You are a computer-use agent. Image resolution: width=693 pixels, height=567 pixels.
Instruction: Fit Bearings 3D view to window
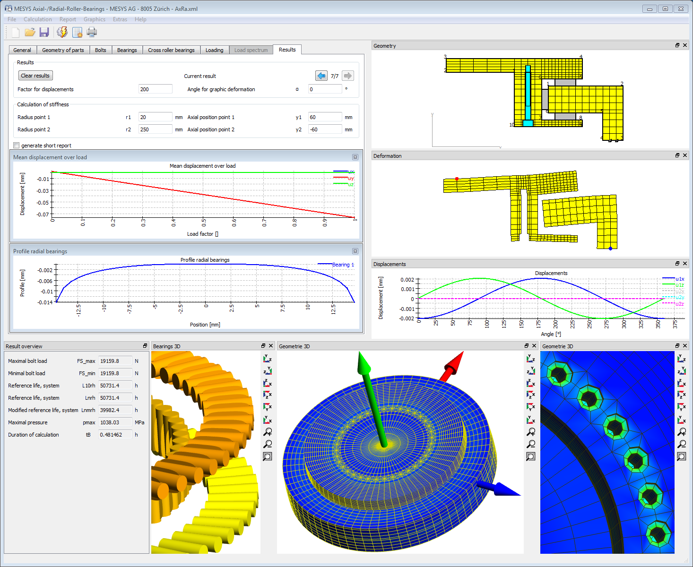pyautogui.click(x=268, y=456)
